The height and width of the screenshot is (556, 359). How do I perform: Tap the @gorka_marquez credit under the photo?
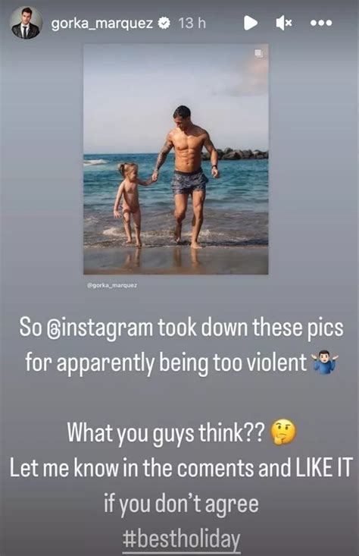coord(112,284)
